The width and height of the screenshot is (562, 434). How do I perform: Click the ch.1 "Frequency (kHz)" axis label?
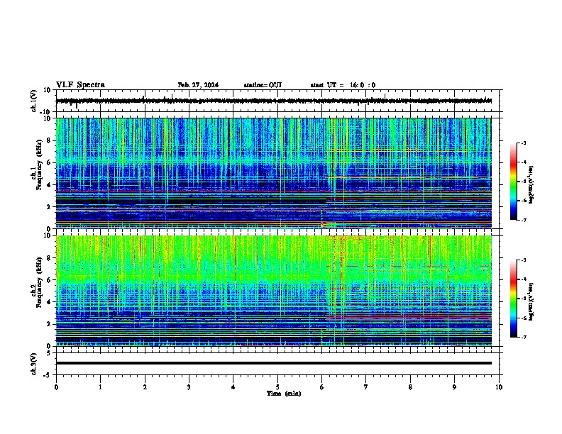pos(39,165)
